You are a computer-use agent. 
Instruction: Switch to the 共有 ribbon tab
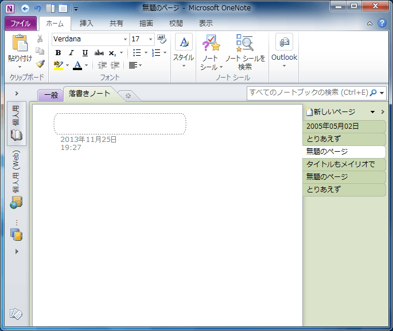[x=116, y=24]
